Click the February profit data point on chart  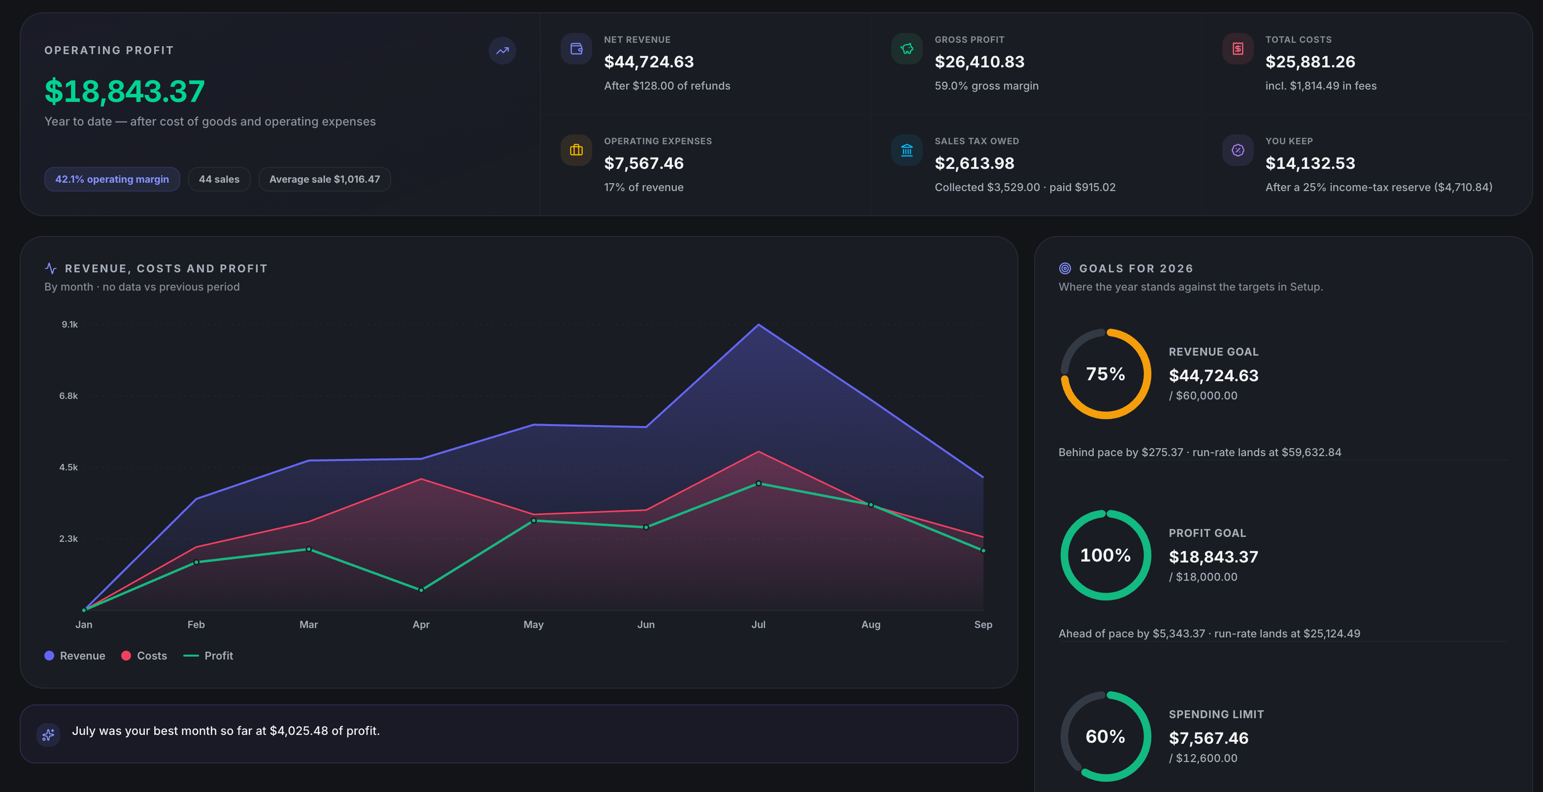(196, 562)
